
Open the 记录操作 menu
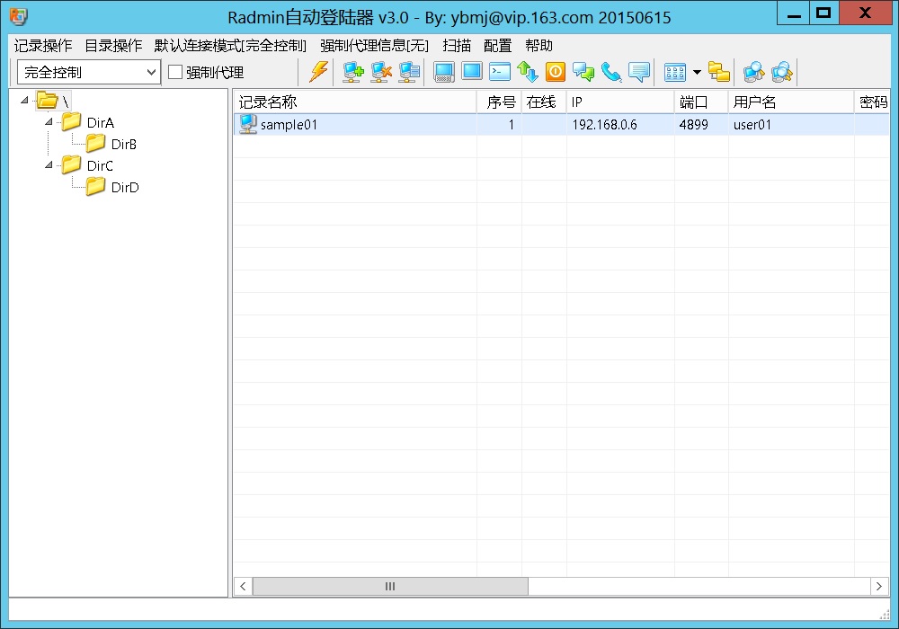[43, 45]
